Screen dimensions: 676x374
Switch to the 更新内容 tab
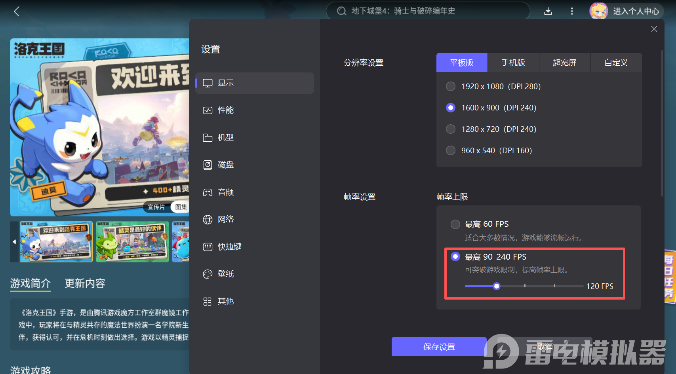[85, 283]
